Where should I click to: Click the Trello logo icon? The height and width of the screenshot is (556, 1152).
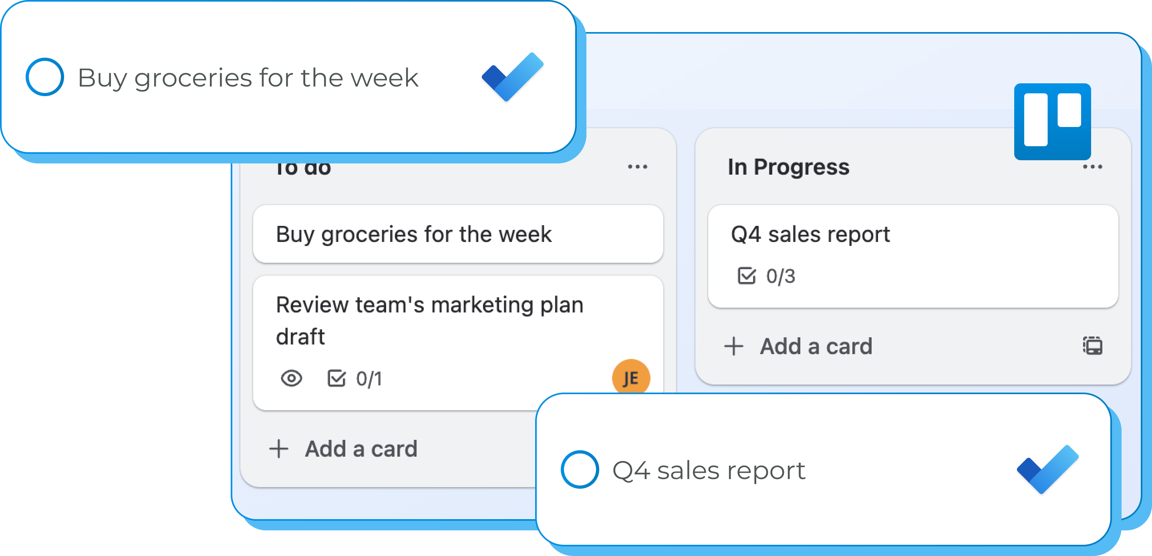(x=1052, y=121)
